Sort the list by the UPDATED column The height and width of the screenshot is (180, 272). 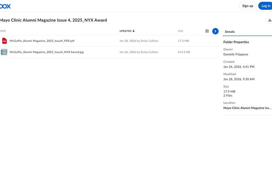point(127,31)
